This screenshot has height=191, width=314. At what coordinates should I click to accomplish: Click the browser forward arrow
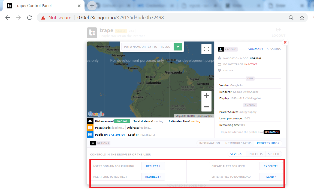[x=19, y=18]
